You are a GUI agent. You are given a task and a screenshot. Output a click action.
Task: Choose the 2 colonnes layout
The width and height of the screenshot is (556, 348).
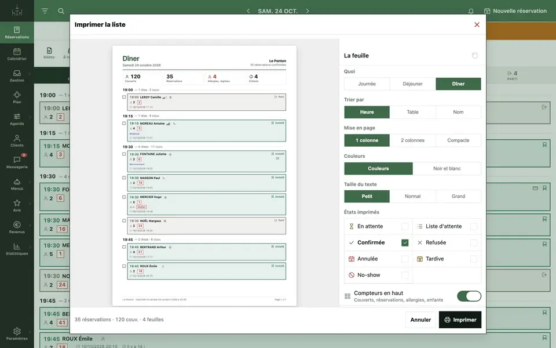coord(412,140)
